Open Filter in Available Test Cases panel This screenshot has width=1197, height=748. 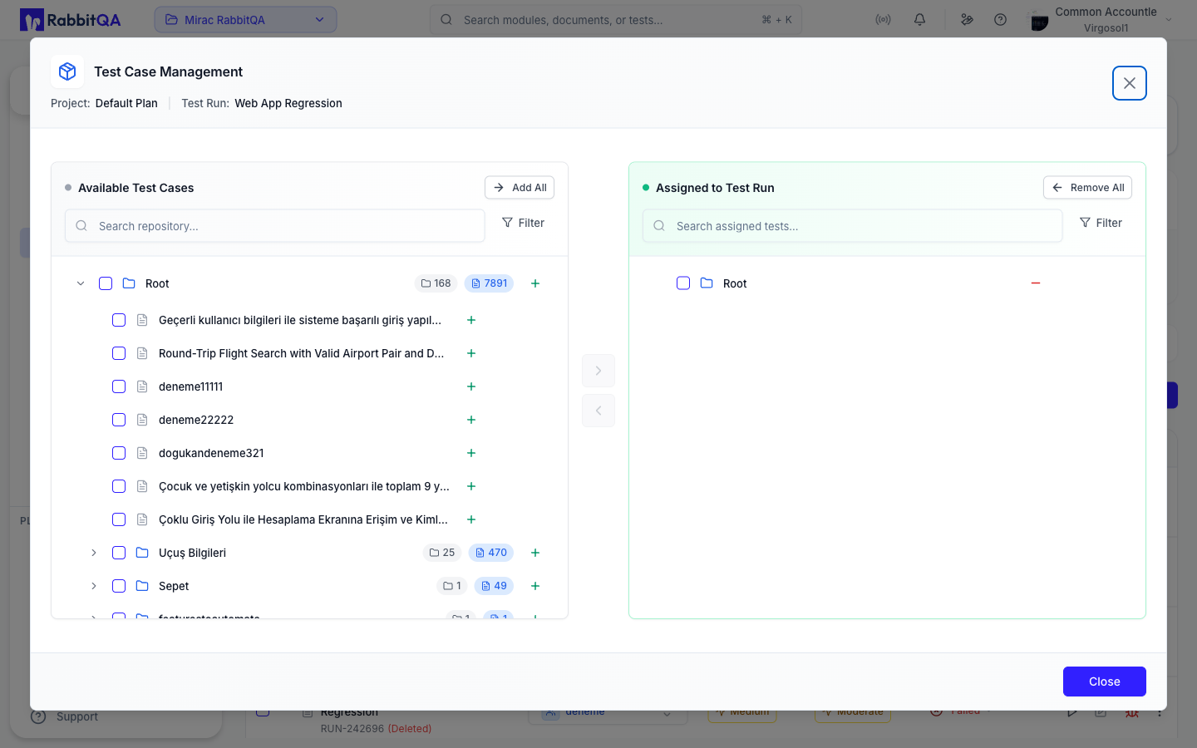point(523,223)
